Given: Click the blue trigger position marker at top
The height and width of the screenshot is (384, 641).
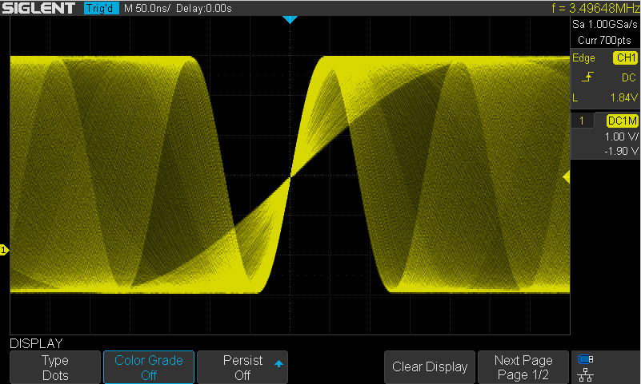Looking at the screenshot, I should pos(290,19).
